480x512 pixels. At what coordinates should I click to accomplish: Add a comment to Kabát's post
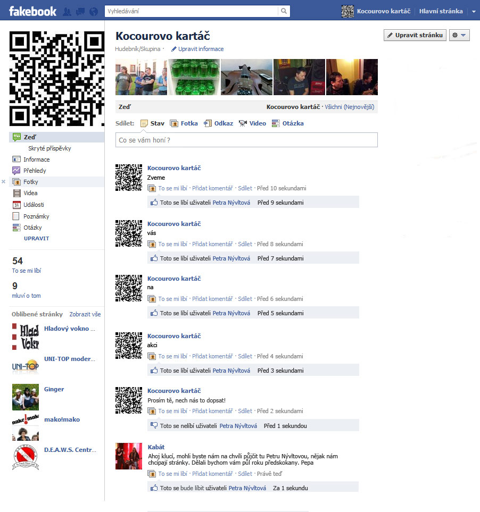click(212, 474)
